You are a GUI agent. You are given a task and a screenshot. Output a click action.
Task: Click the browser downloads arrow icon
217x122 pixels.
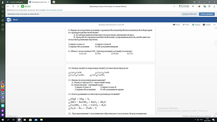[x=214, y=6]
